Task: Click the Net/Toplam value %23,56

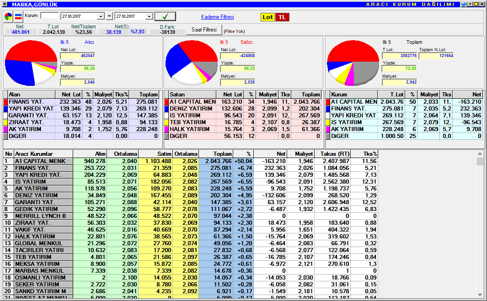Action: point(84,32)
